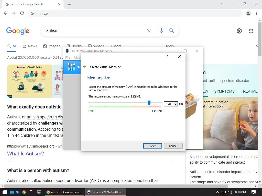262x196 pixels.
Task: Switch to the Books search tab
Action: tap(74, 46)
